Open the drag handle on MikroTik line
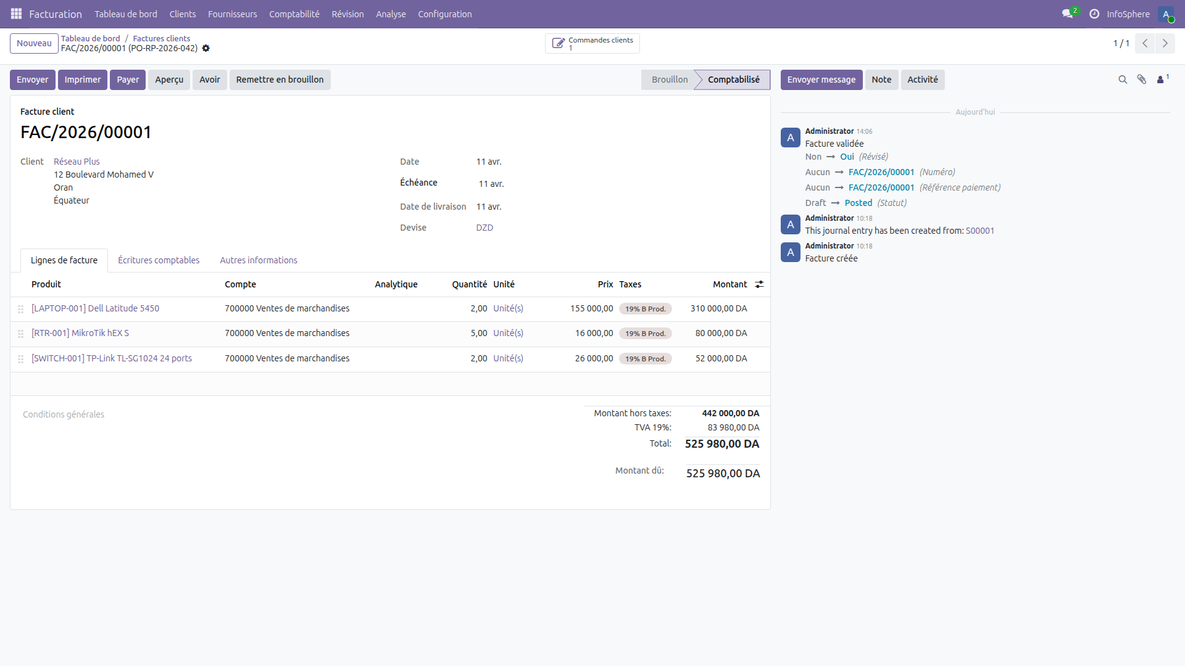This screenshot has height=666, width=1185. click(x=20, y=334)
